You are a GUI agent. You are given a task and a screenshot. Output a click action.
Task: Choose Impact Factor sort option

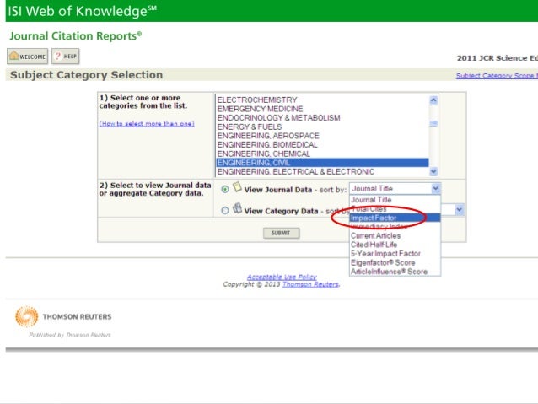395,218
